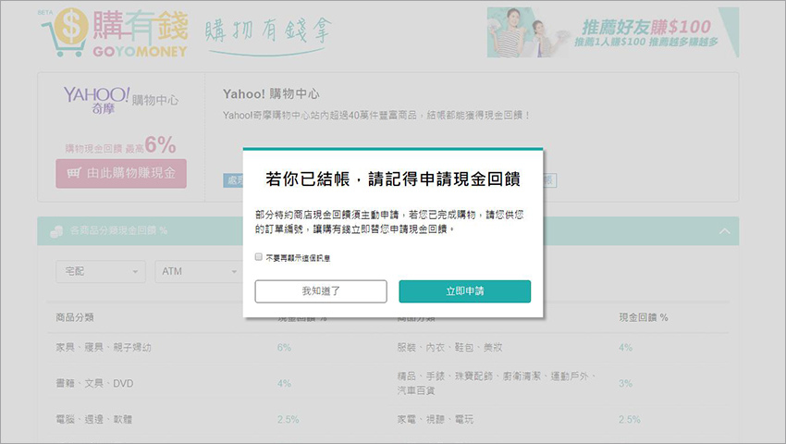Screen dimensions: 786x444
Task: Click the 商品分類 column header
Action: click(x=75, y=317)
